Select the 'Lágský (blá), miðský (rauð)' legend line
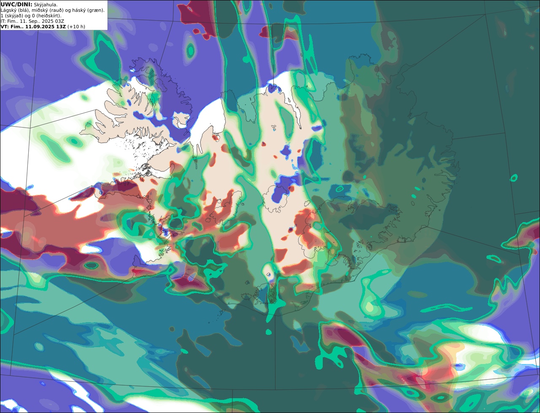 click(x=53, y=10)
